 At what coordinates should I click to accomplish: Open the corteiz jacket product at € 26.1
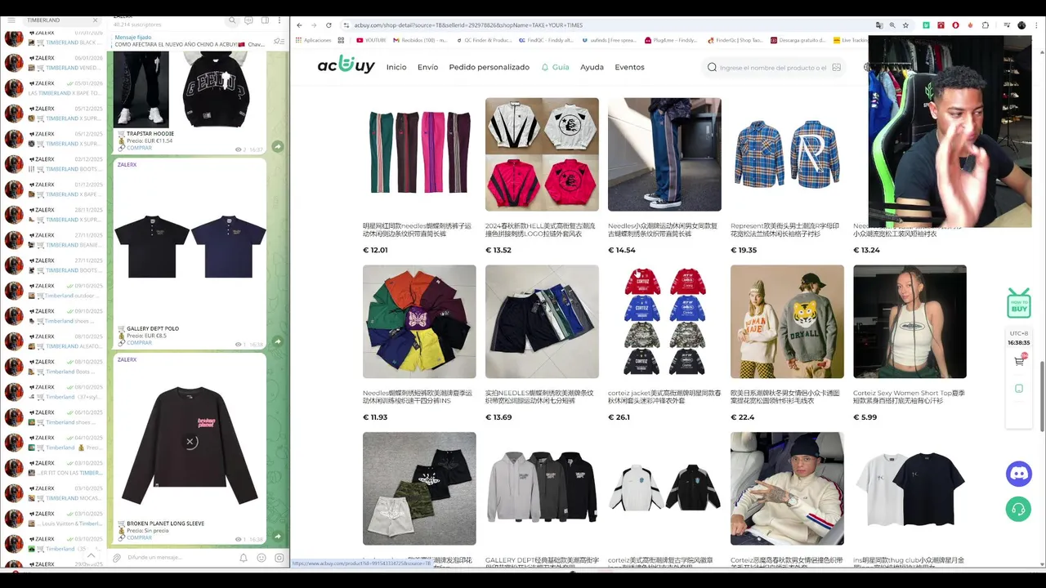[664, 322]
